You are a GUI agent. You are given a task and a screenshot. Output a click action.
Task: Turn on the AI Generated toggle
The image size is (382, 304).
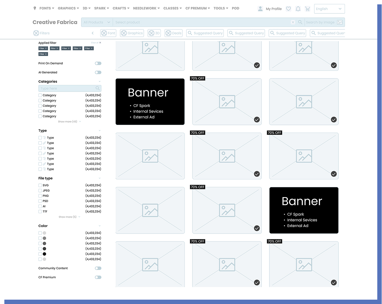pos(98,72)
